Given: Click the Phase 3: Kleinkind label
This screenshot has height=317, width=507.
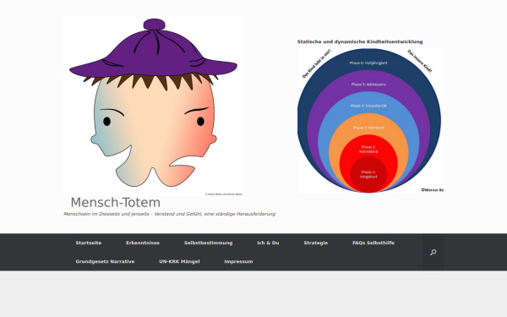Looking at the screenshot, I should (368, 128).
